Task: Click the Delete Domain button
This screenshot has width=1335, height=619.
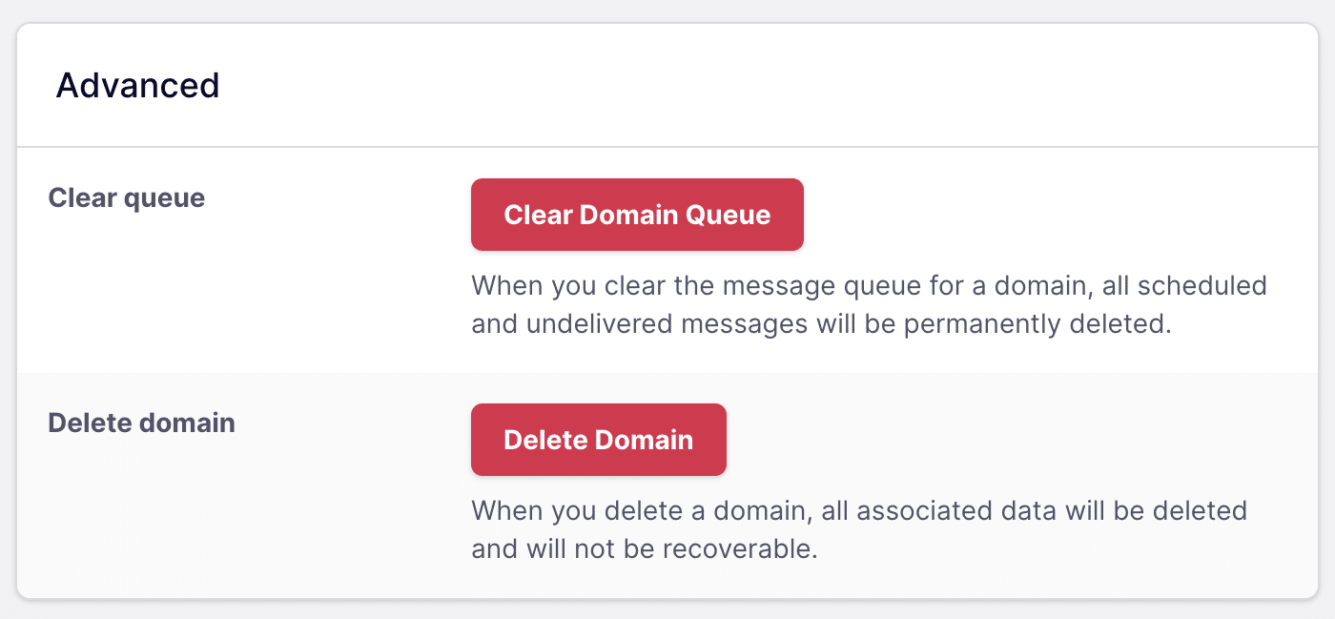Action: click(x=598, y=439)
